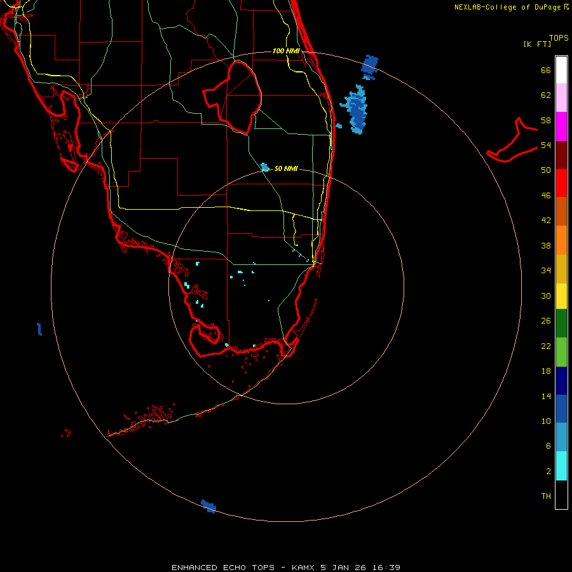Click the NEXLAB-College of DuPage label

coord(511,7)
